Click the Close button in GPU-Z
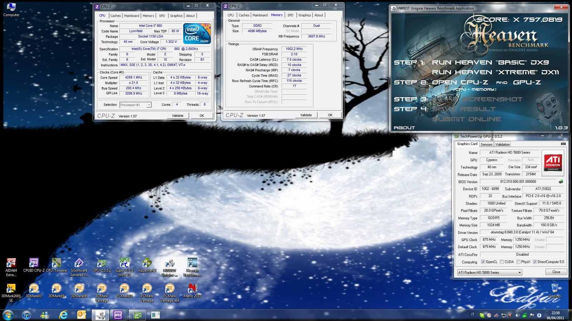Image resolution: width=572 pixels, height=321 pixels. 556,272
